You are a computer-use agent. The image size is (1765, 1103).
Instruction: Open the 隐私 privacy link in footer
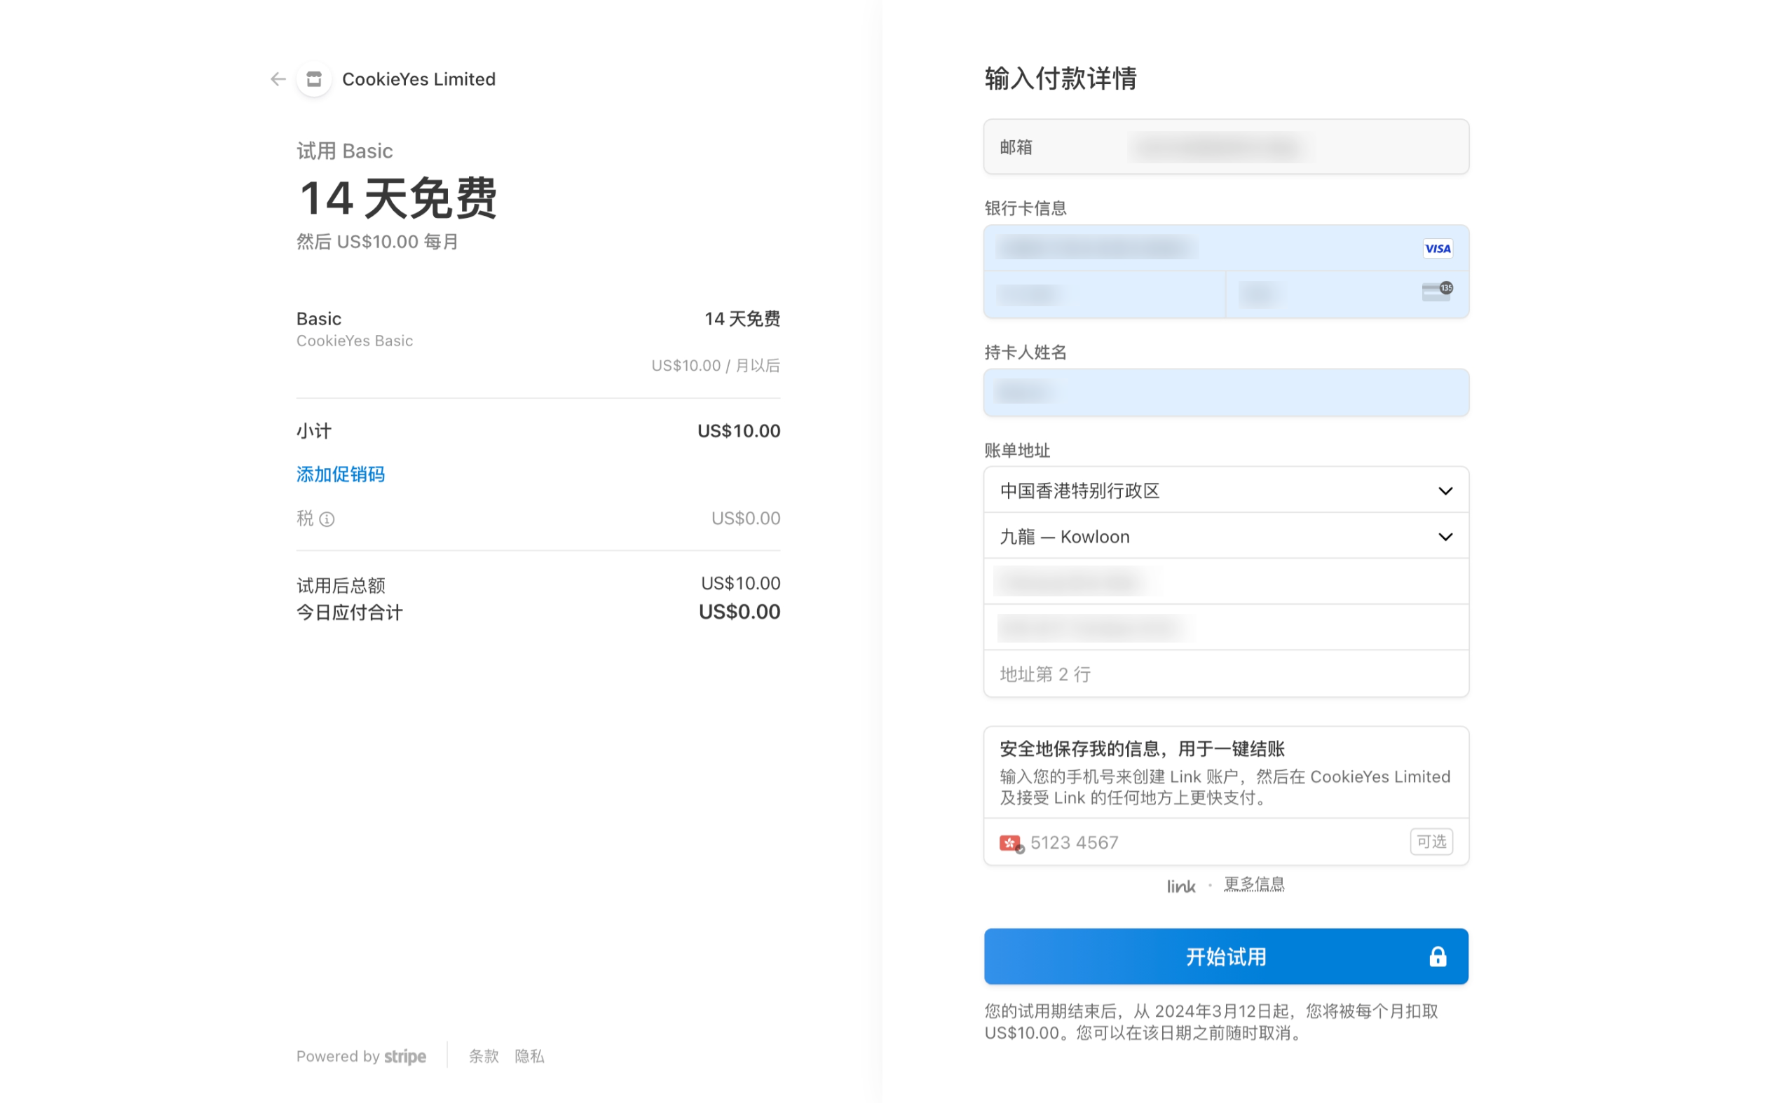point(529,1055)
